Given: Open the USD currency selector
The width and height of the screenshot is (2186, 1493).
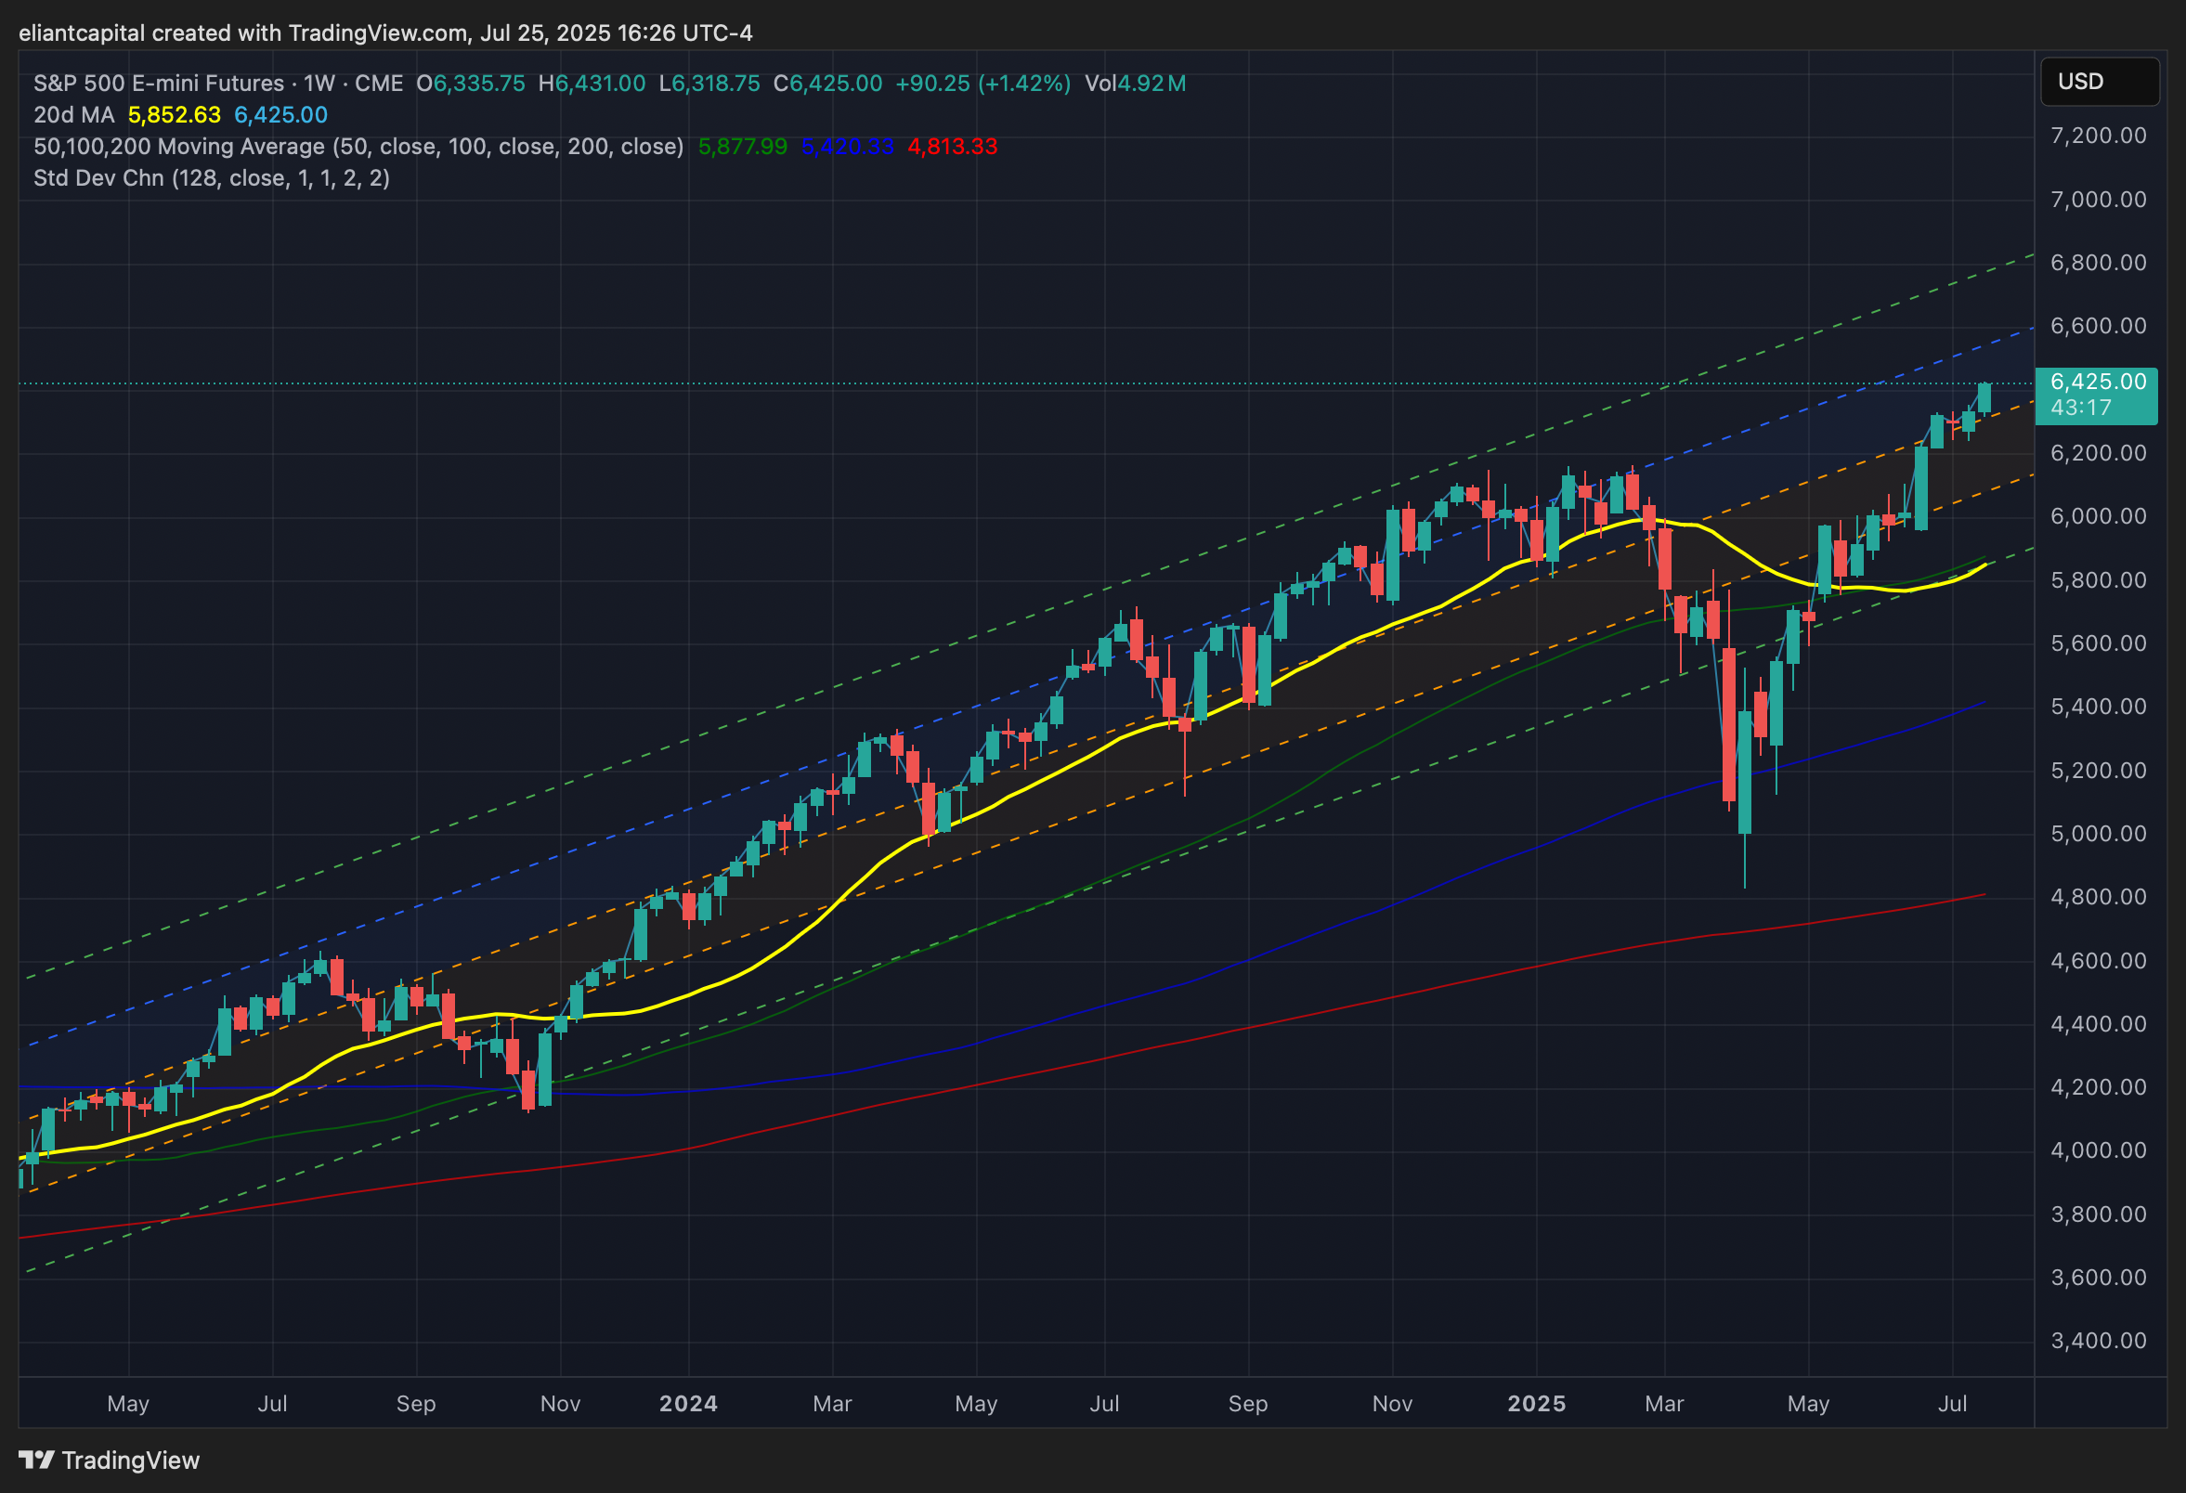Looking at the screenshot, I should [2099, 82].
